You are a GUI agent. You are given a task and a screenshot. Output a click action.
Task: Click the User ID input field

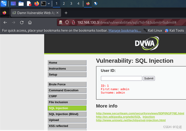pos(121,78)
